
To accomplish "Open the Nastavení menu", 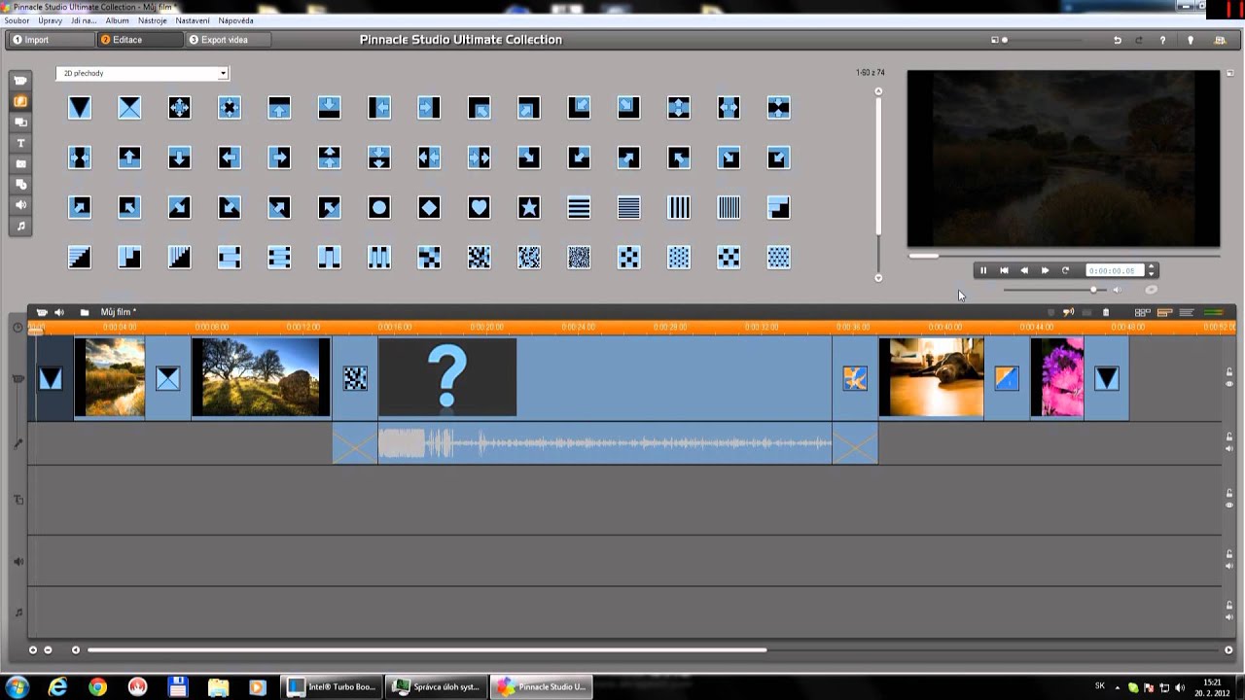I will point(193,20).
